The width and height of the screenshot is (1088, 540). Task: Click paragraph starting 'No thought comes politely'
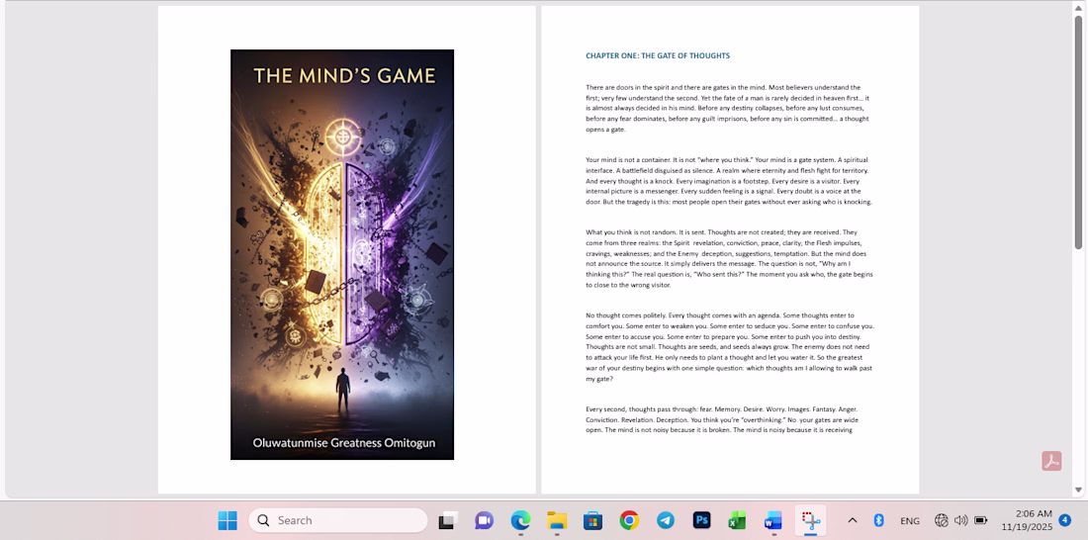(730, 347)
